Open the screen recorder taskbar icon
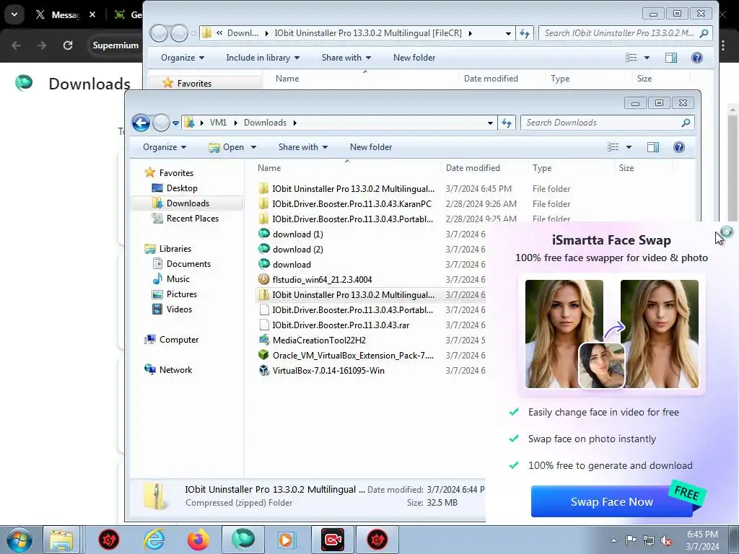Screen dimensions: 739x554 (x=332, y=540)
